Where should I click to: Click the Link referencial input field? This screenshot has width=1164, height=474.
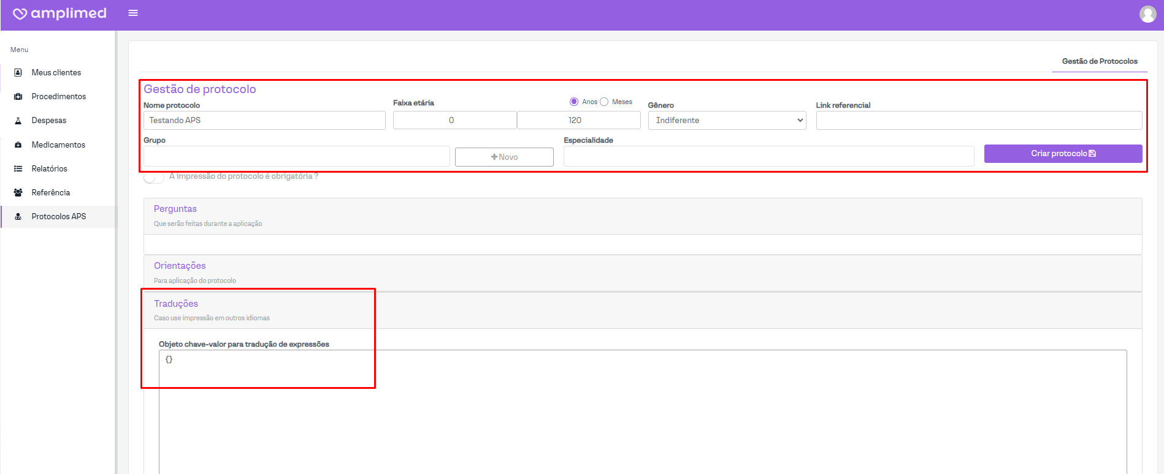click(x=979, y=121)
